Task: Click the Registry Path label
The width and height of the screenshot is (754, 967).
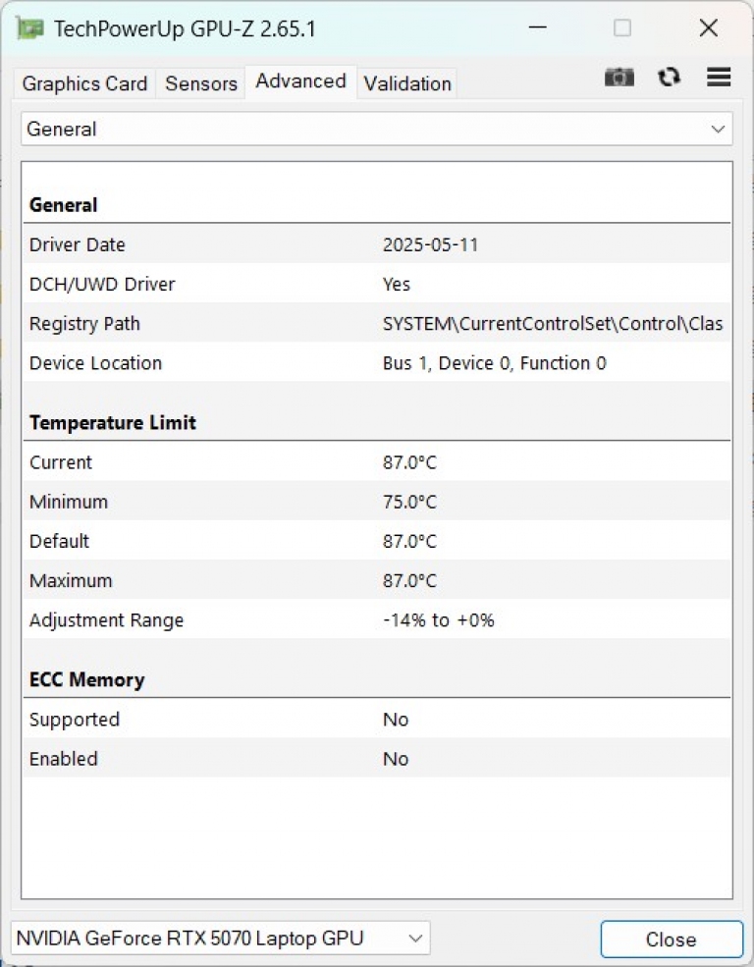Action: pos(84,324)
